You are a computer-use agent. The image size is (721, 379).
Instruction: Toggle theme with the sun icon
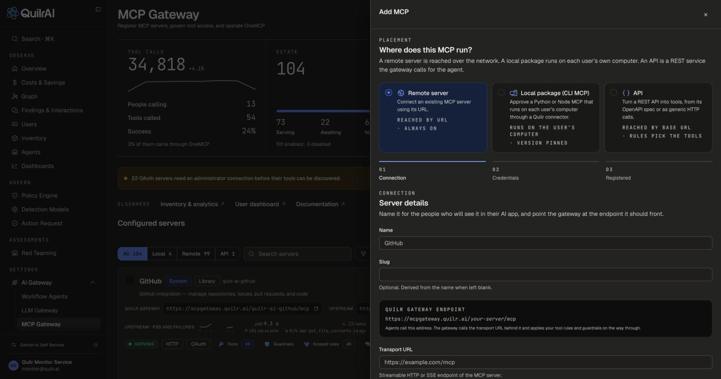96,345
